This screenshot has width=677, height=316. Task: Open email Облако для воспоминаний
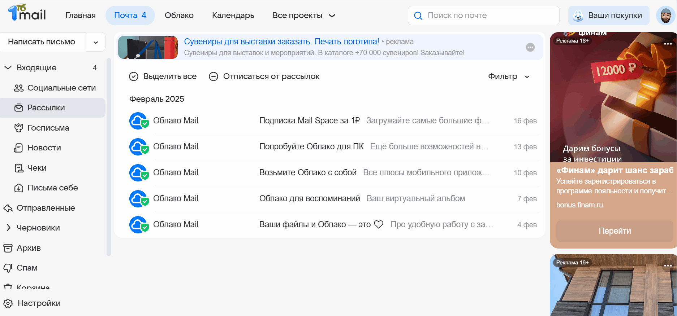pos(310,199)
